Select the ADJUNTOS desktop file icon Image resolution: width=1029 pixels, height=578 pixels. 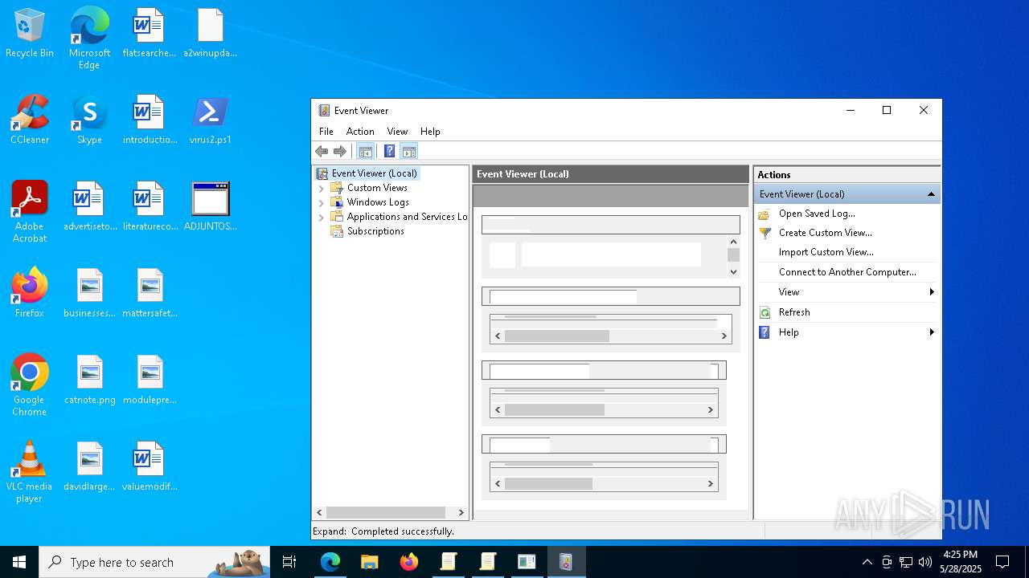coord(211,206)
